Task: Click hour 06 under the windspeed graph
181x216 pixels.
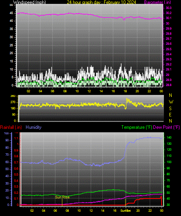Action: 52,91
